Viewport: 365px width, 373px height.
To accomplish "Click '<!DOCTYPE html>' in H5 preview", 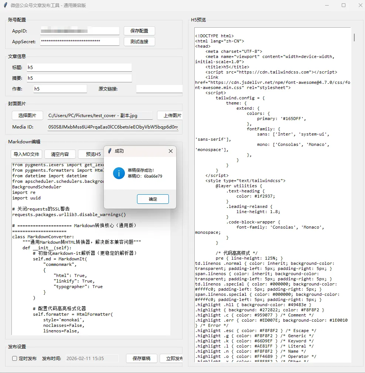I will (214, 36).
